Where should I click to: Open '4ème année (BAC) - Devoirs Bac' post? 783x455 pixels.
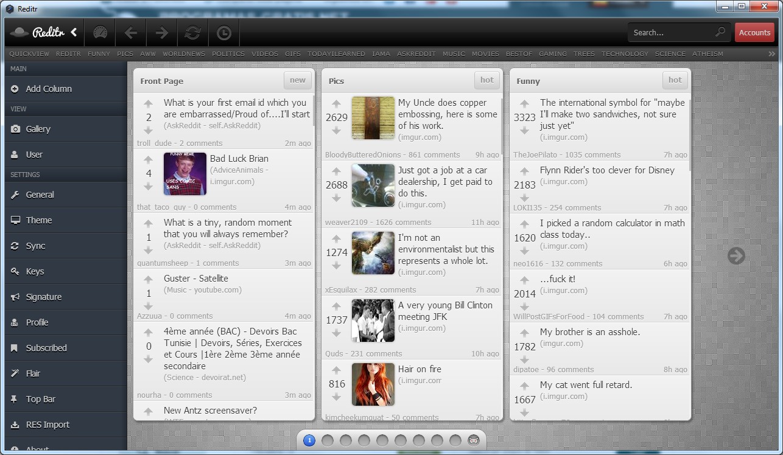(233, 349)
